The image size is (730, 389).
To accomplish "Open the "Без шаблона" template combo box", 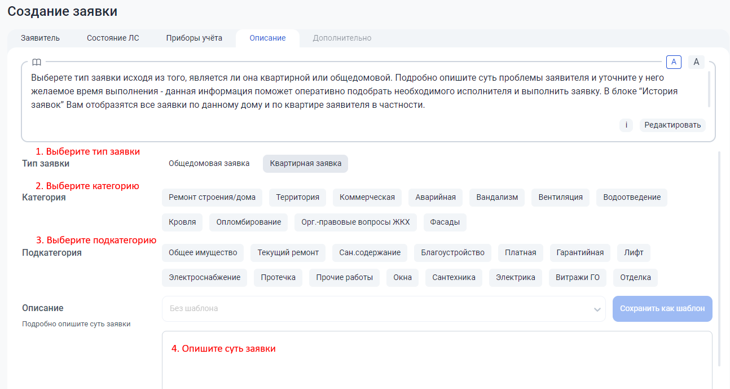I will click(x=378, y=309).
